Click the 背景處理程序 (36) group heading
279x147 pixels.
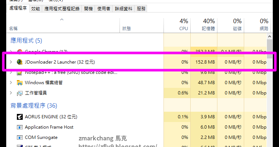click(34, 105)
